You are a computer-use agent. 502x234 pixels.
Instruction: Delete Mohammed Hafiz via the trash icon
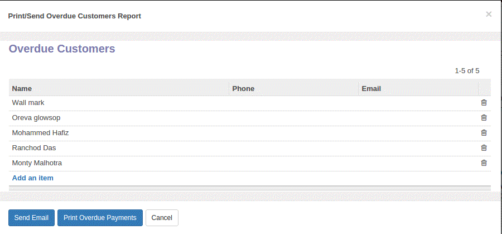484,133
